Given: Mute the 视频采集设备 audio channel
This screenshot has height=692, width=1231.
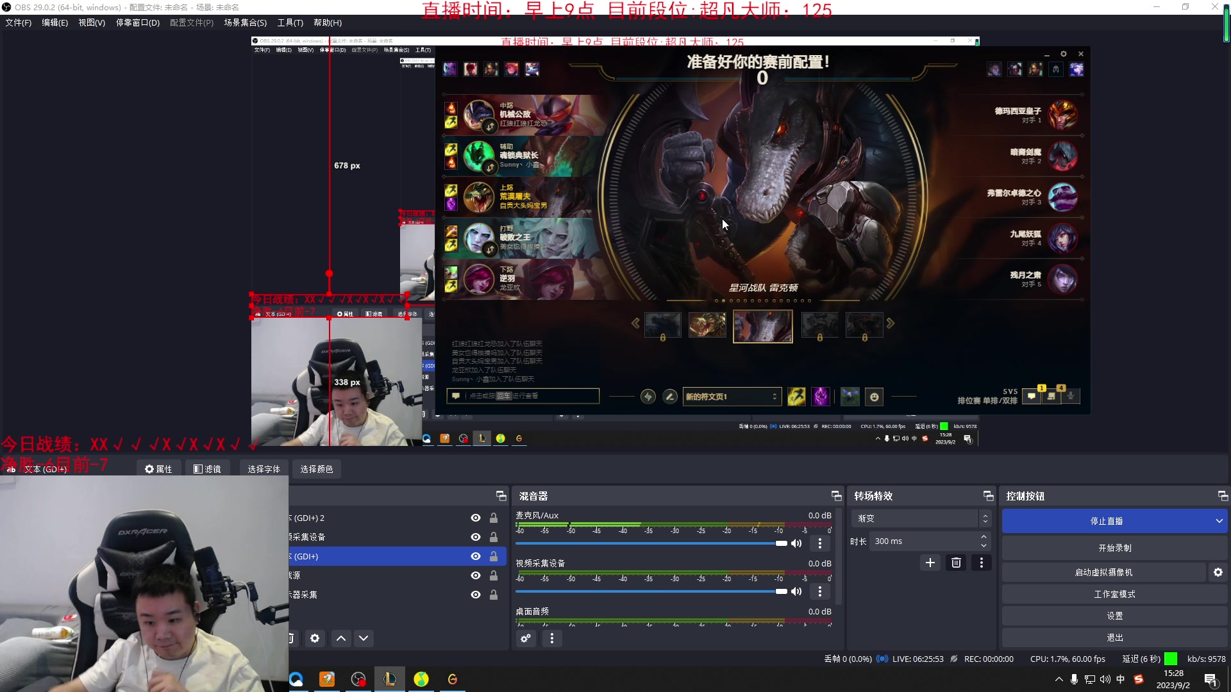Looking at the screenshot, I should pyautogui.click(x=796, y=591).
